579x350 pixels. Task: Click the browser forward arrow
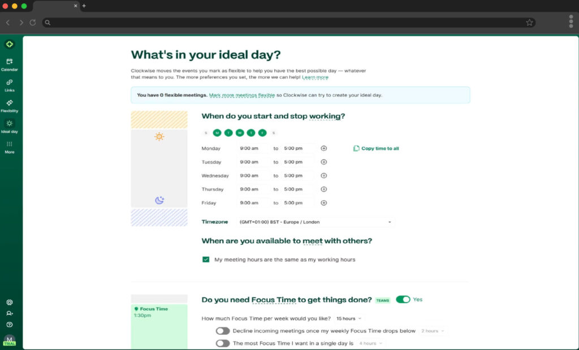tap(21, 23)
